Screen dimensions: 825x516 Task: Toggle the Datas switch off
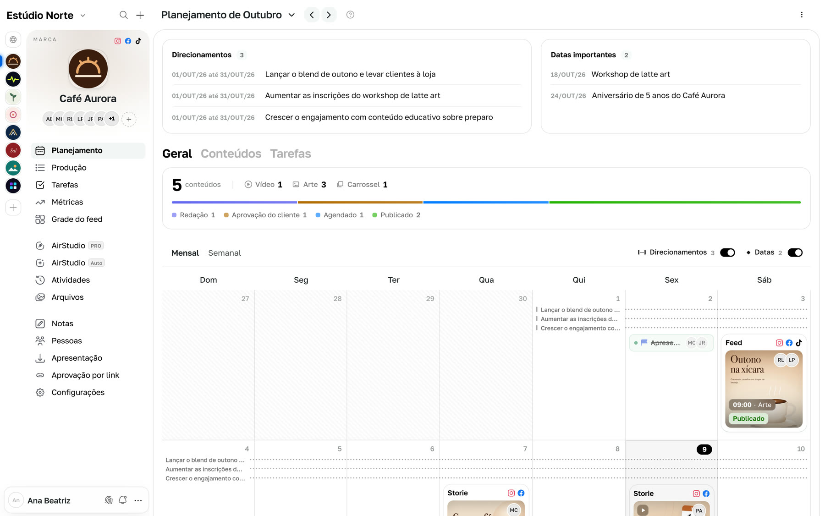tap(795, 253)
